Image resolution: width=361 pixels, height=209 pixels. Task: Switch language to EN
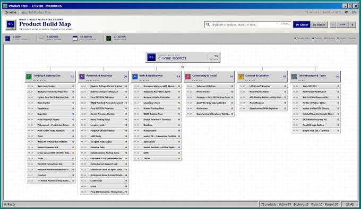coord(354,12)
